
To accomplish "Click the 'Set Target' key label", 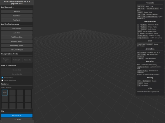I will 142,54.
